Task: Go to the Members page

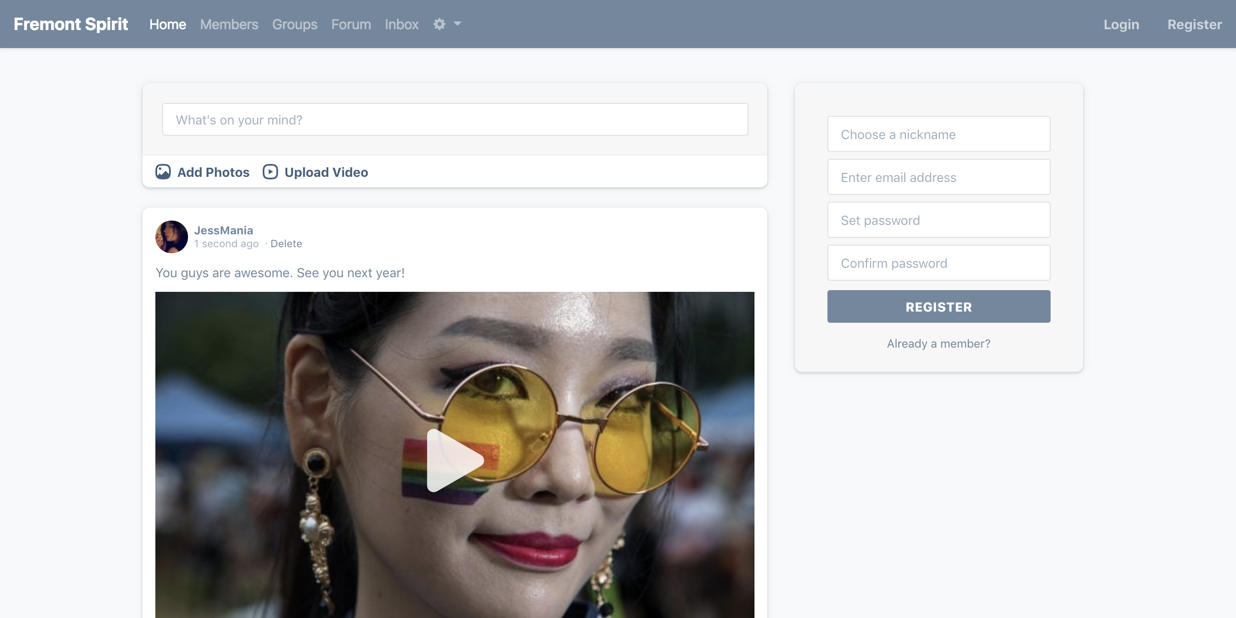Action: [229, 24]
